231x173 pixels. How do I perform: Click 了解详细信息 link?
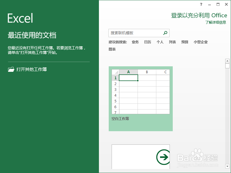click(216, 22)
